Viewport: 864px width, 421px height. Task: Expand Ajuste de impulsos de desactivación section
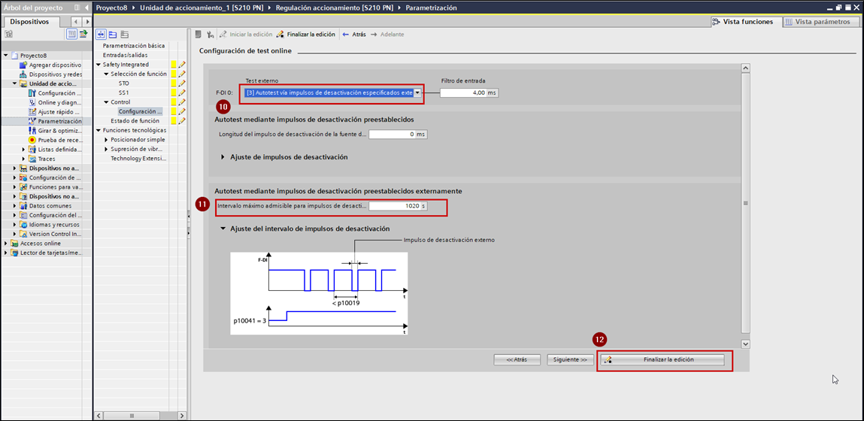coord(223,157)
